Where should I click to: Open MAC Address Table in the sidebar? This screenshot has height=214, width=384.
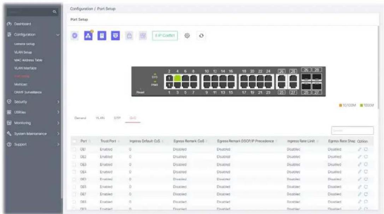(x=28, y=60)
